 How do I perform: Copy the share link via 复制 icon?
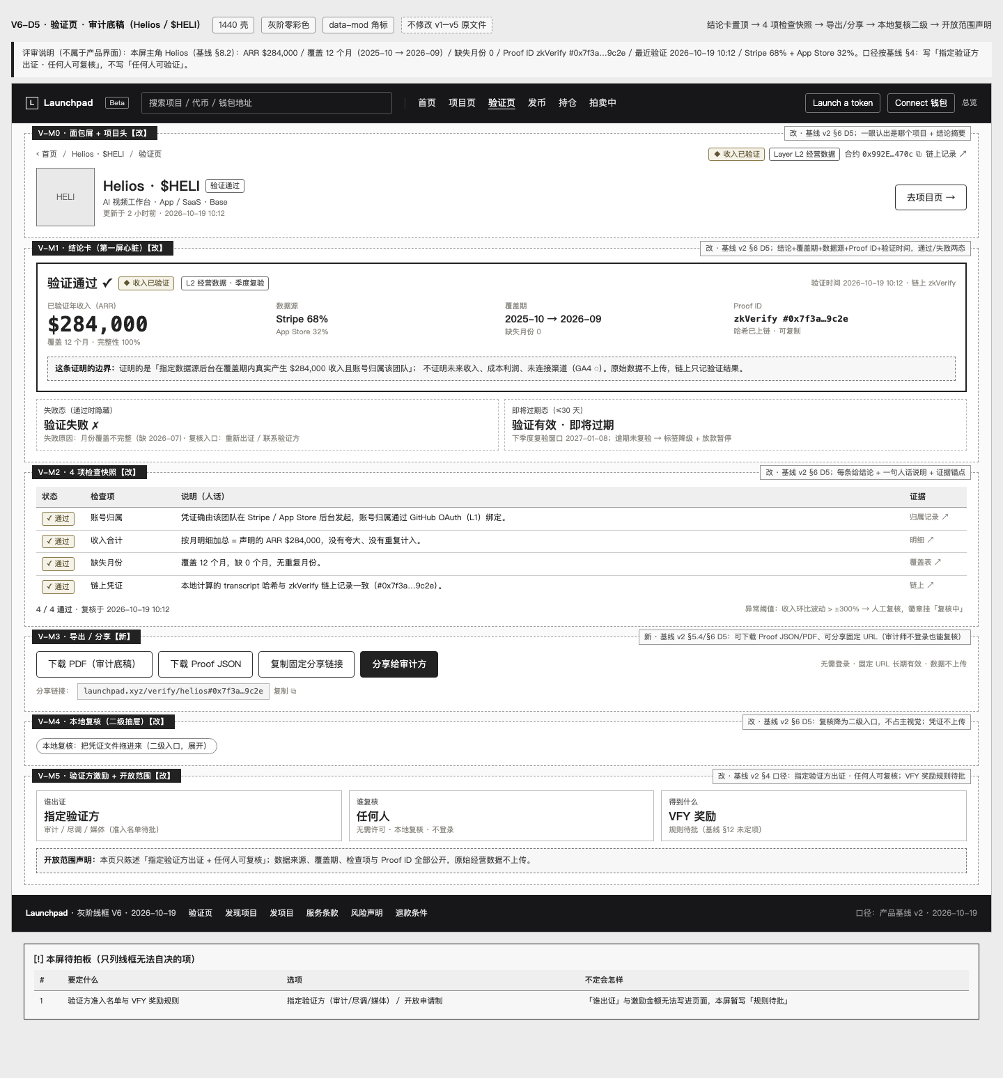point(285,692)
